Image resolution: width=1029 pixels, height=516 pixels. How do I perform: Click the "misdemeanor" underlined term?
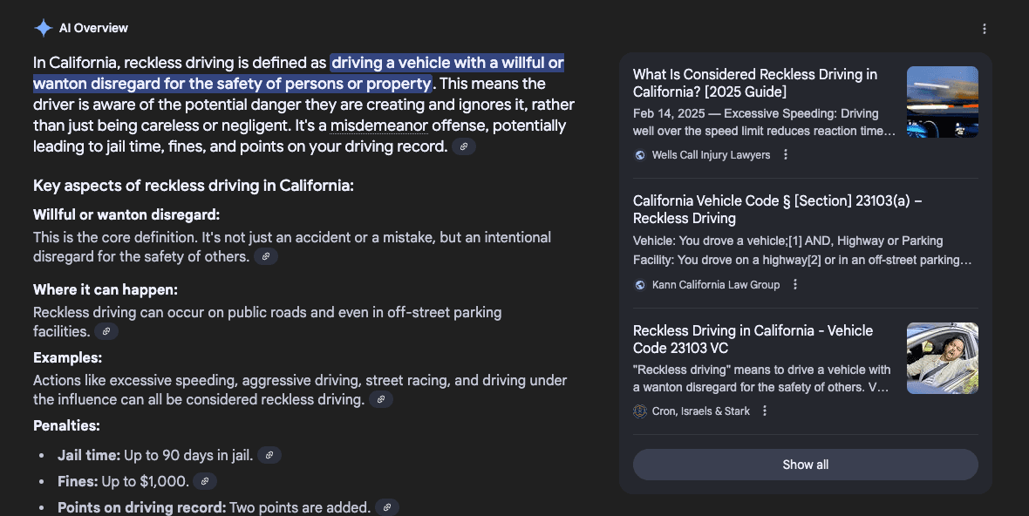(x=378, y=126)
